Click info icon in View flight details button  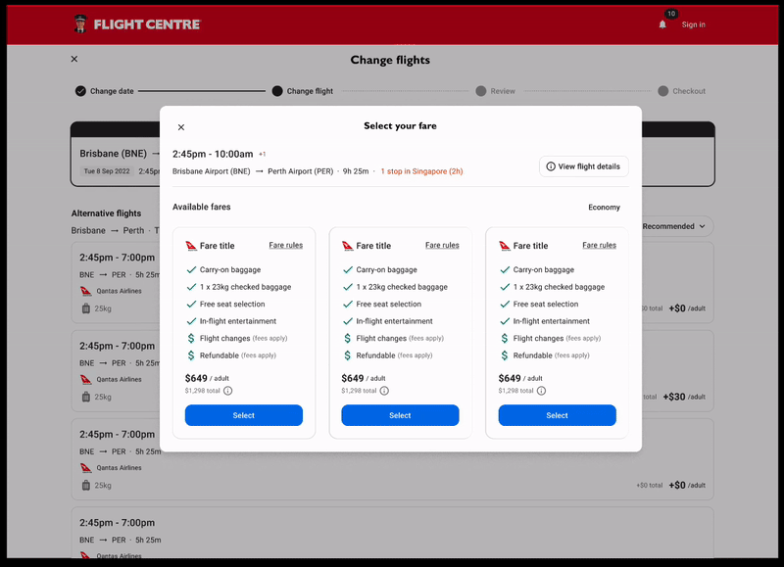(x=551, y=166)
